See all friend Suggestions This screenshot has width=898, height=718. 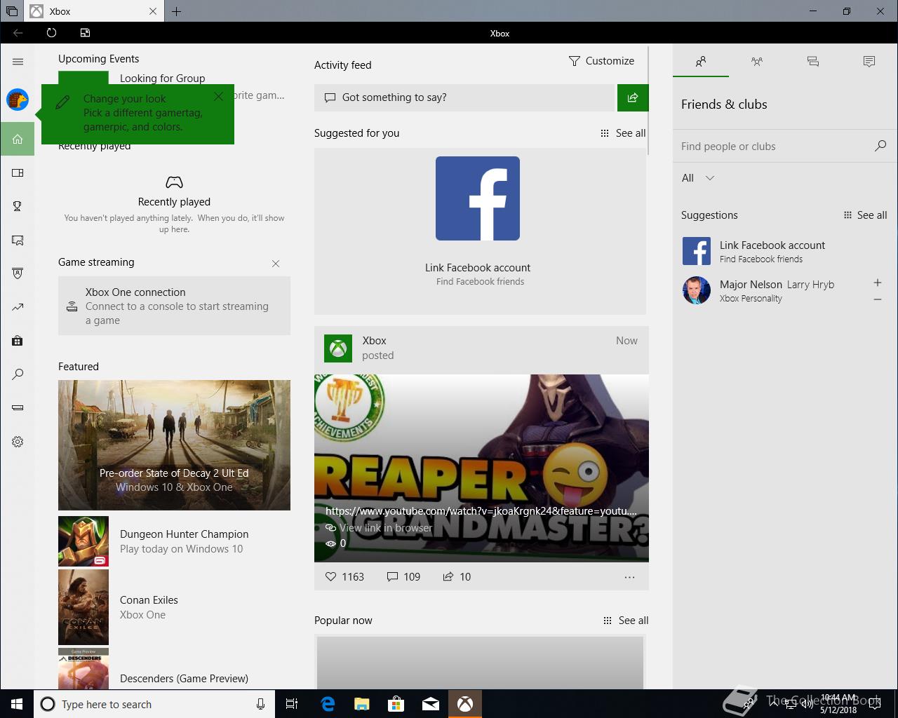(865, 215)
